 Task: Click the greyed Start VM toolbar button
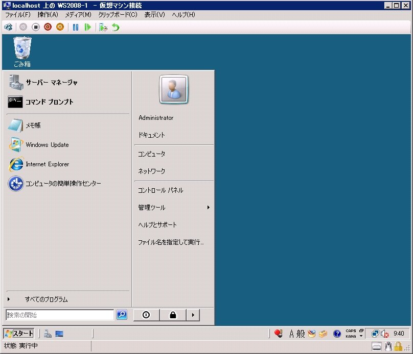[23, 27]
